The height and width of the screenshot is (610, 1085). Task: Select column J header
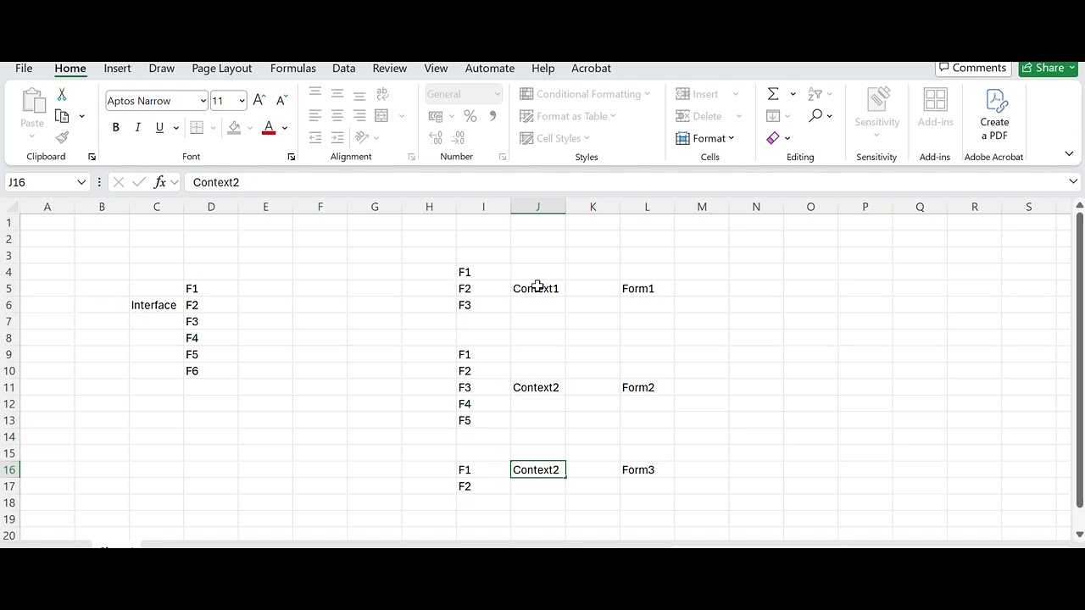tap(538, 207)
